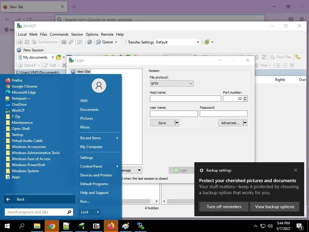Open the Commands menu
This screenshot has height=232, width=309.
click(59, 34)
